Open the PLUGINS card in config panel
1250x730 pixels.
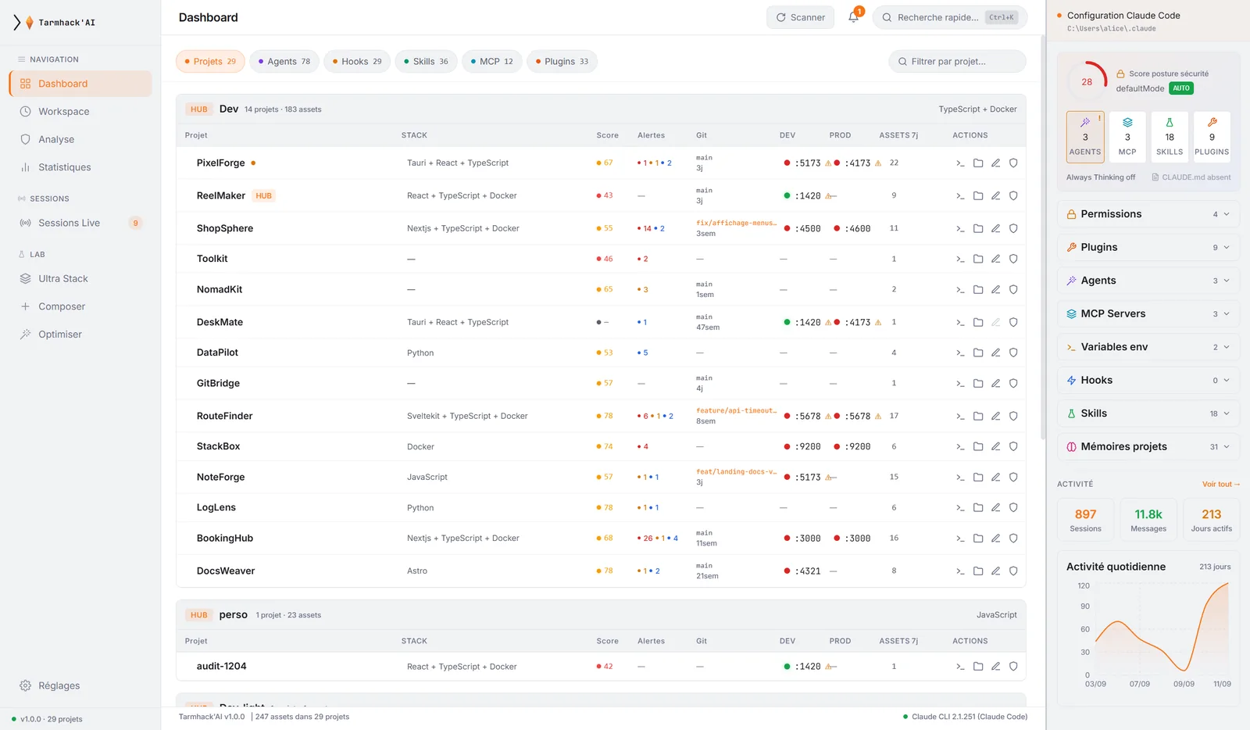click(x=1212, y=137)
